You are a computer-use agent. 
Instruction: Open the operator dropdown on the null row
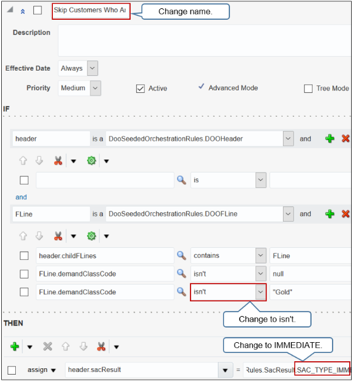click(261, 273)
